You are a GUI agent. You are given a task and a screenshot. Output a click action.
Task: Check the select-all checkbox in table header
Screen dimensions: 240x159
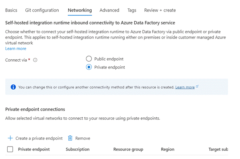tap(10, 149)
